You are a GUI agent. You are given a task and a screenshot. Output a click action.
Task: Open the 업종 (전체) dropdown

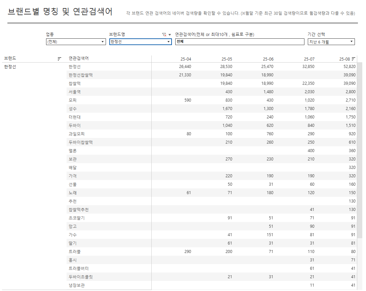coord(76,42)
